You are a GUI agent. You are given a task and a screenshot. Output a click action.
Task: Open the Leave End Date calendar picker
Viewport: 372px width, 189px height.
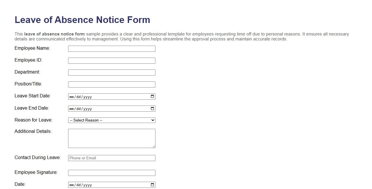tap(152, 108)
